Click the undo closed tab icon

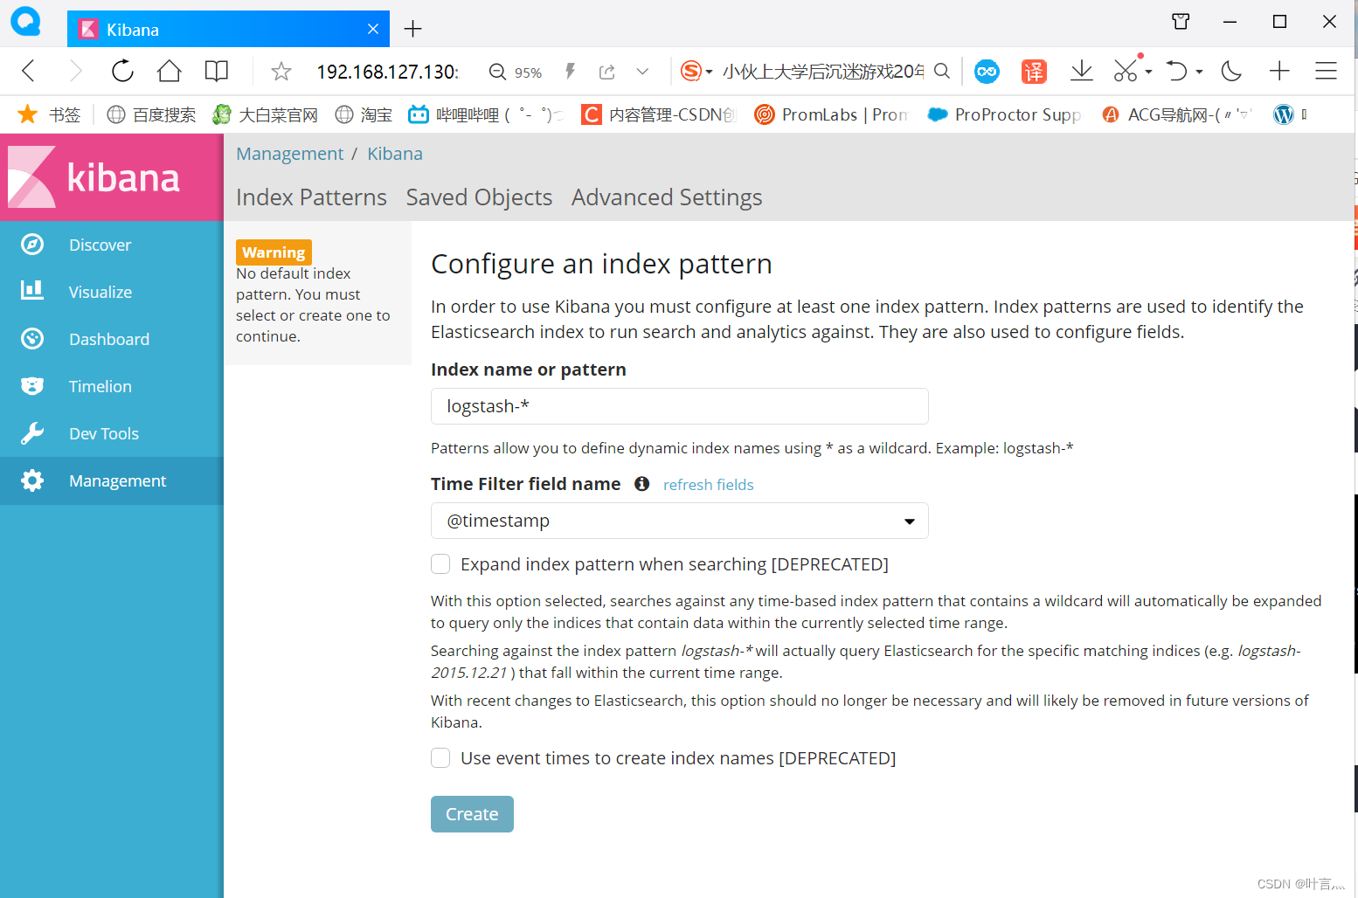pyautogui.click(x=1177, y=71)
